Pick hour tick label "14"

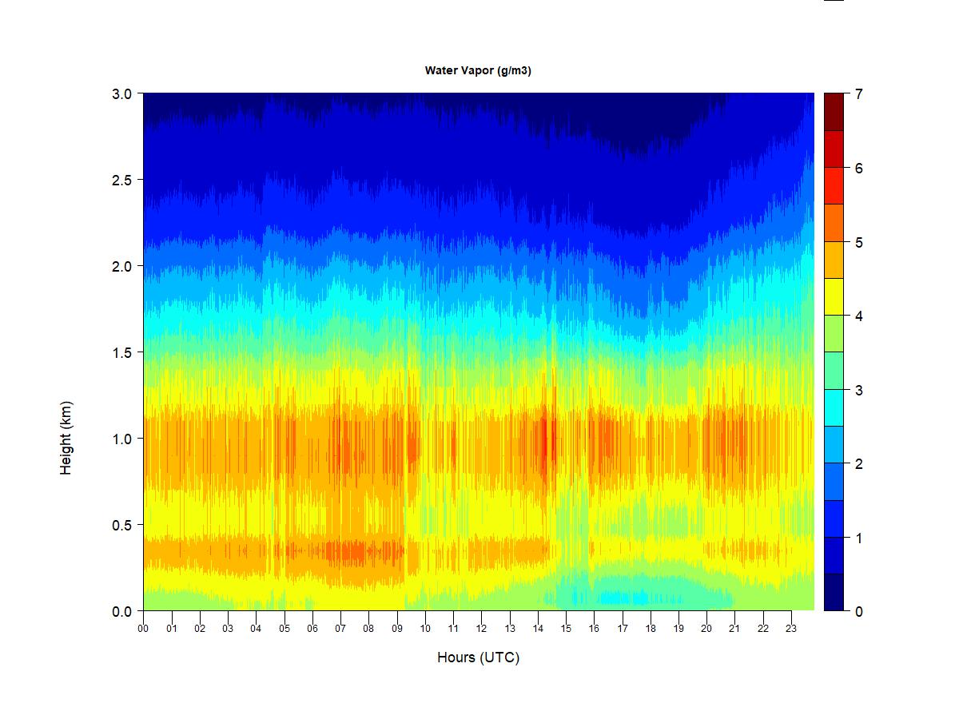pos(538,628)
